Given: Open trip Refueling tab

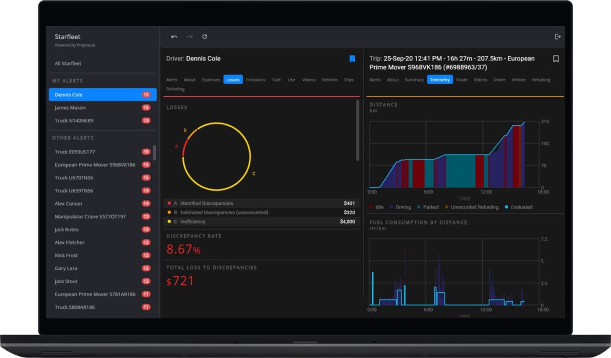Looking at the screenshot, I should 541,80.
